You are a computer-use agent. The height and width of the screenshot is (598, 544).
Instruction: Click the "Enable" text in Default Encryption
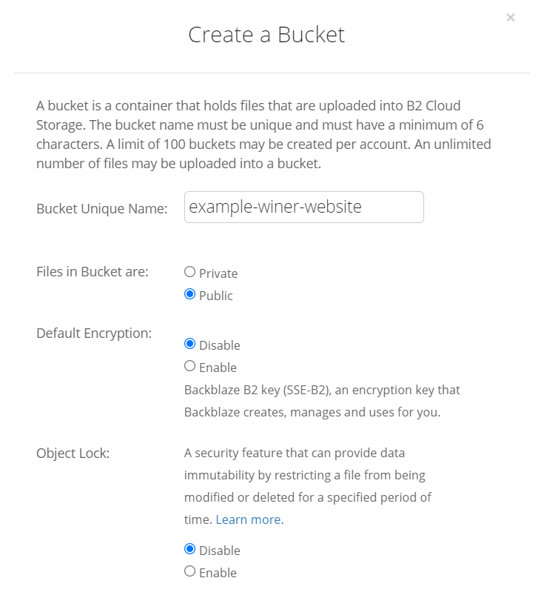[218, 368]
